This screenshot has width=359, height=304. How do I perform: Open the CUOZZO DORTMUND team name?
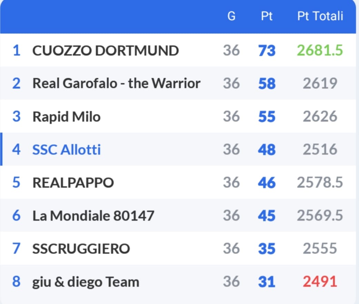106,51
